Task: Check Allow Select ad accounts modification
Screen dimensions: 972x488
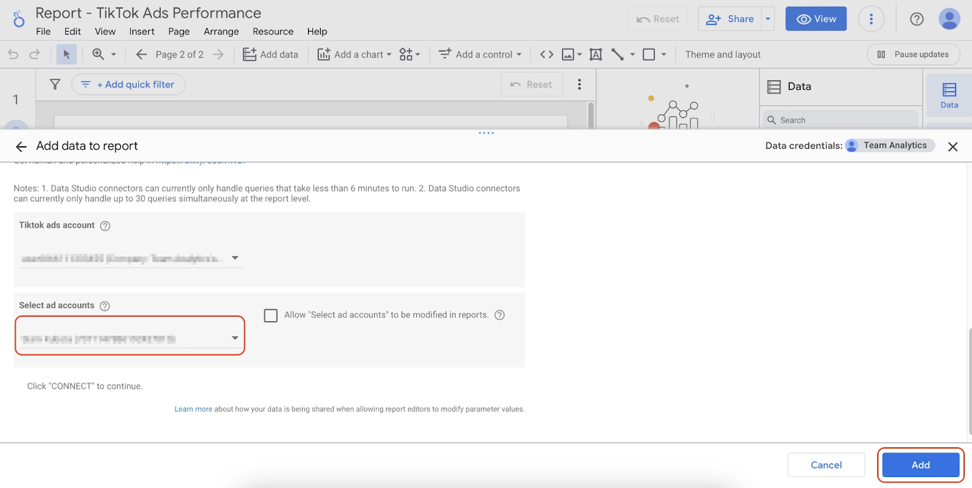Action: tap(271, 316)
